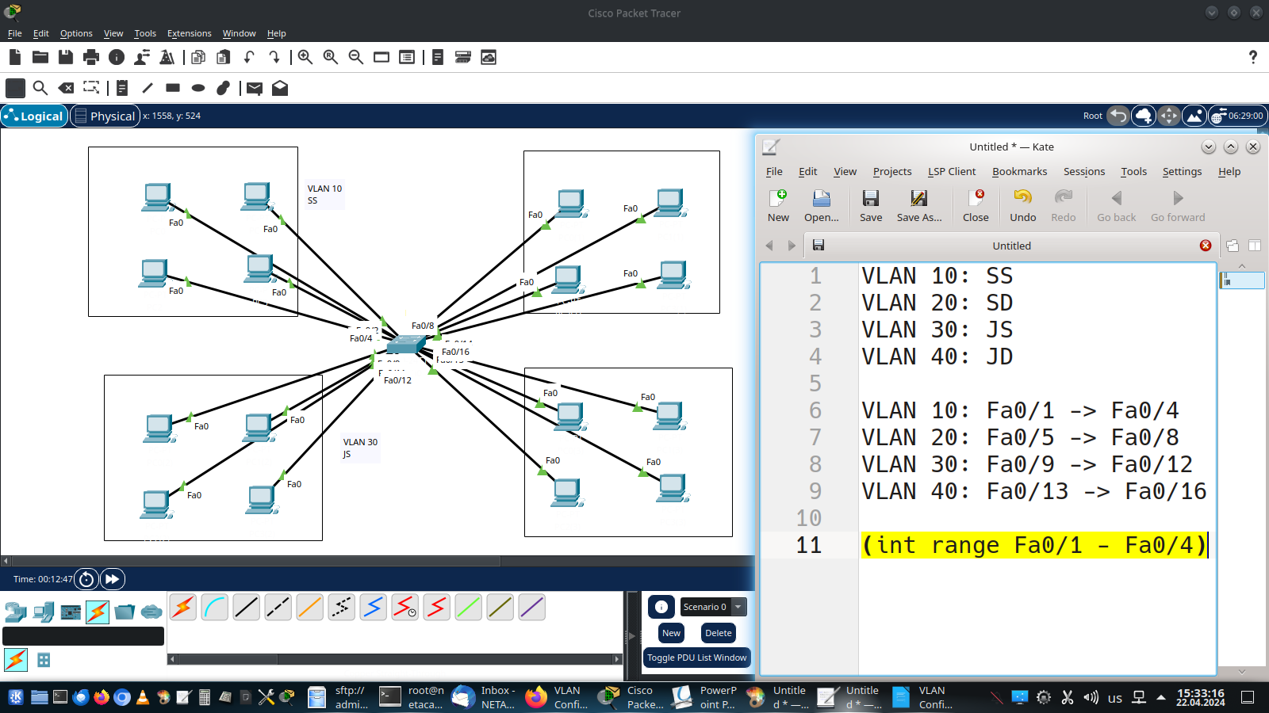Expand the Kate window menu chevron

[x=1209, y=147]
